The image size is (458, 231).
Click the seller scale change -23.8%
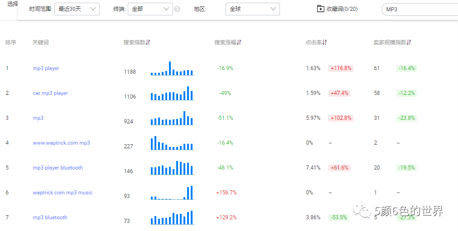(x=407, y=118)
